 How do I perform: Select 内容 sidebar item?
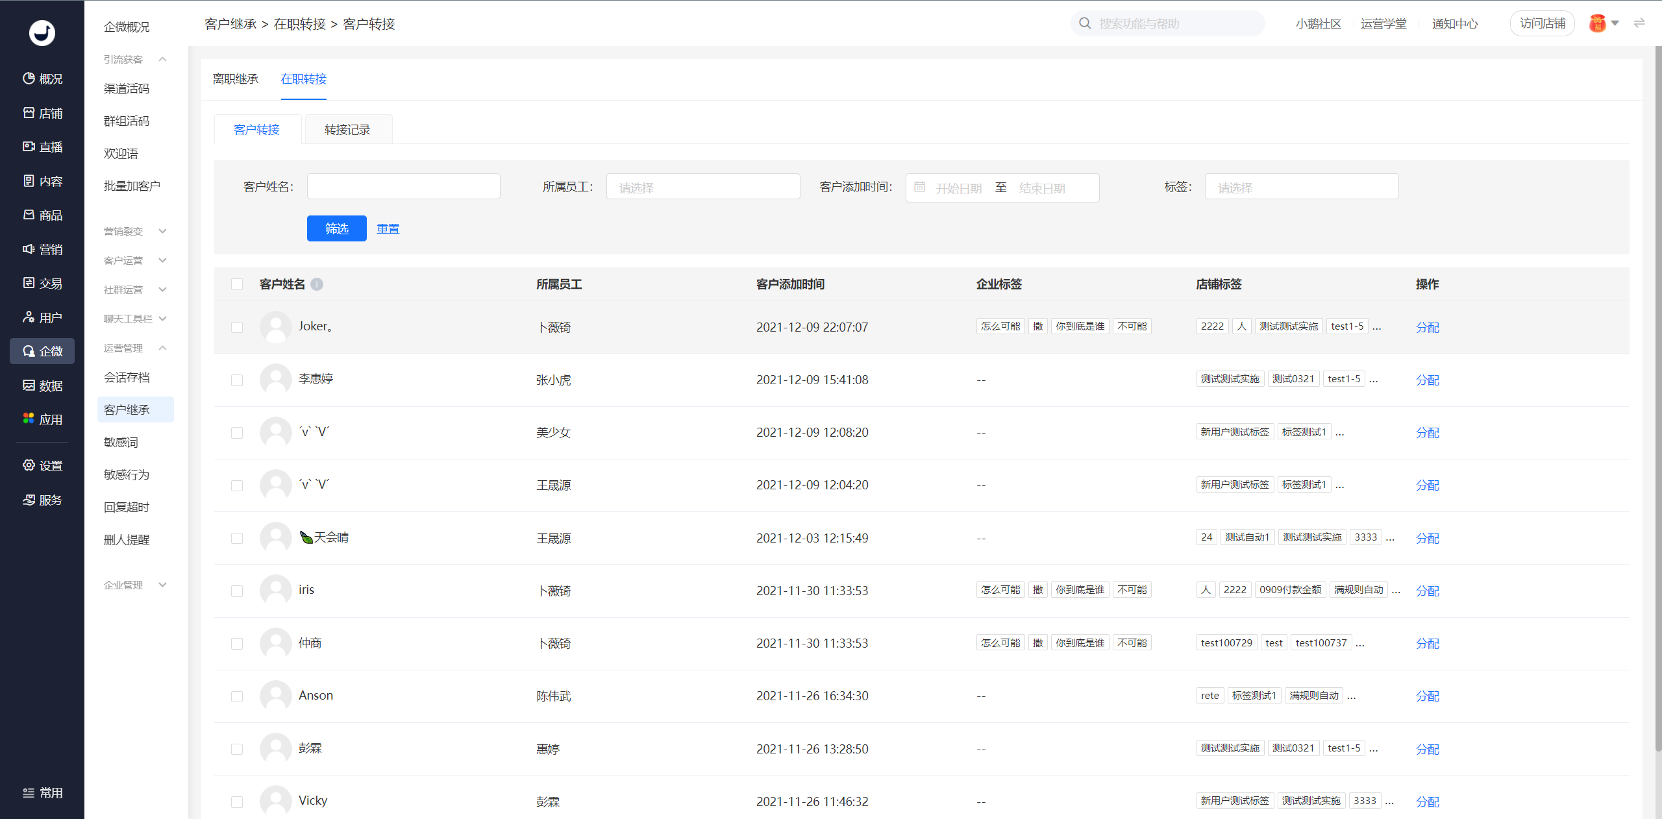(42, 181)
